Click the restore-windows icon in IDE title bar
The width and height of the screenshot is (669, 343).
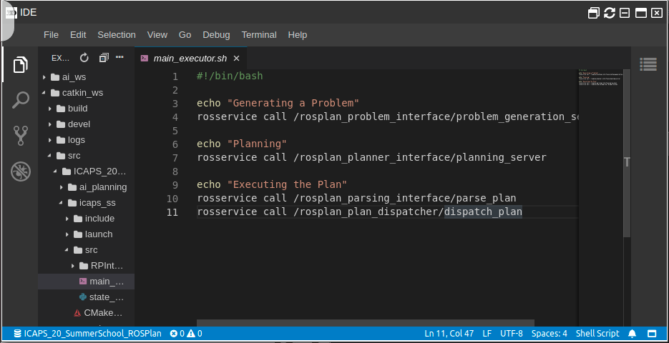(593, 13)
